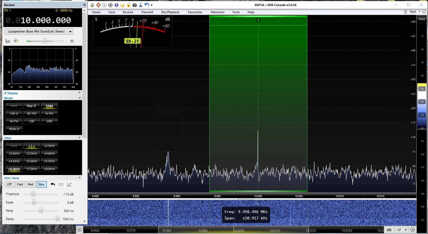
Task: Click the more modes ellipsis button
Action: pos(14,106)
